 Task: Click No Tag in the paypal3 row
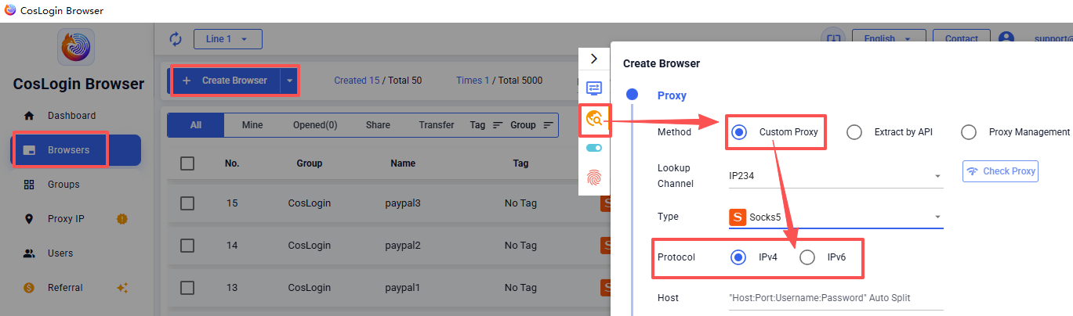[520, 203]
